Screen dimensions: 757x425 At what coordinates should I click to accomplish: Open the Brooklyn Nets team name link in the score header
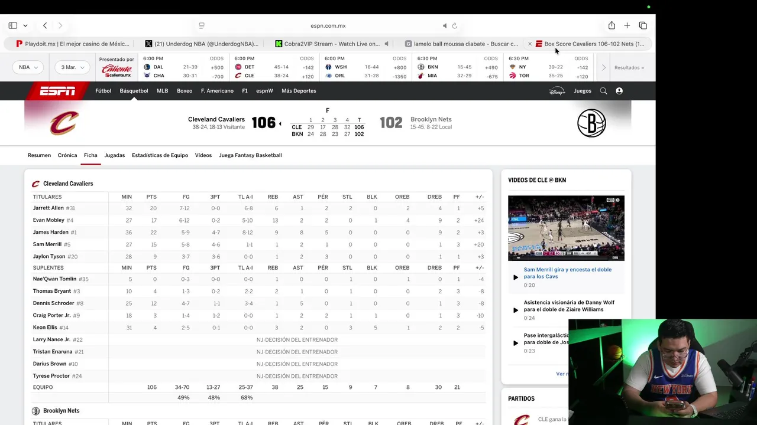coord(431,119)
